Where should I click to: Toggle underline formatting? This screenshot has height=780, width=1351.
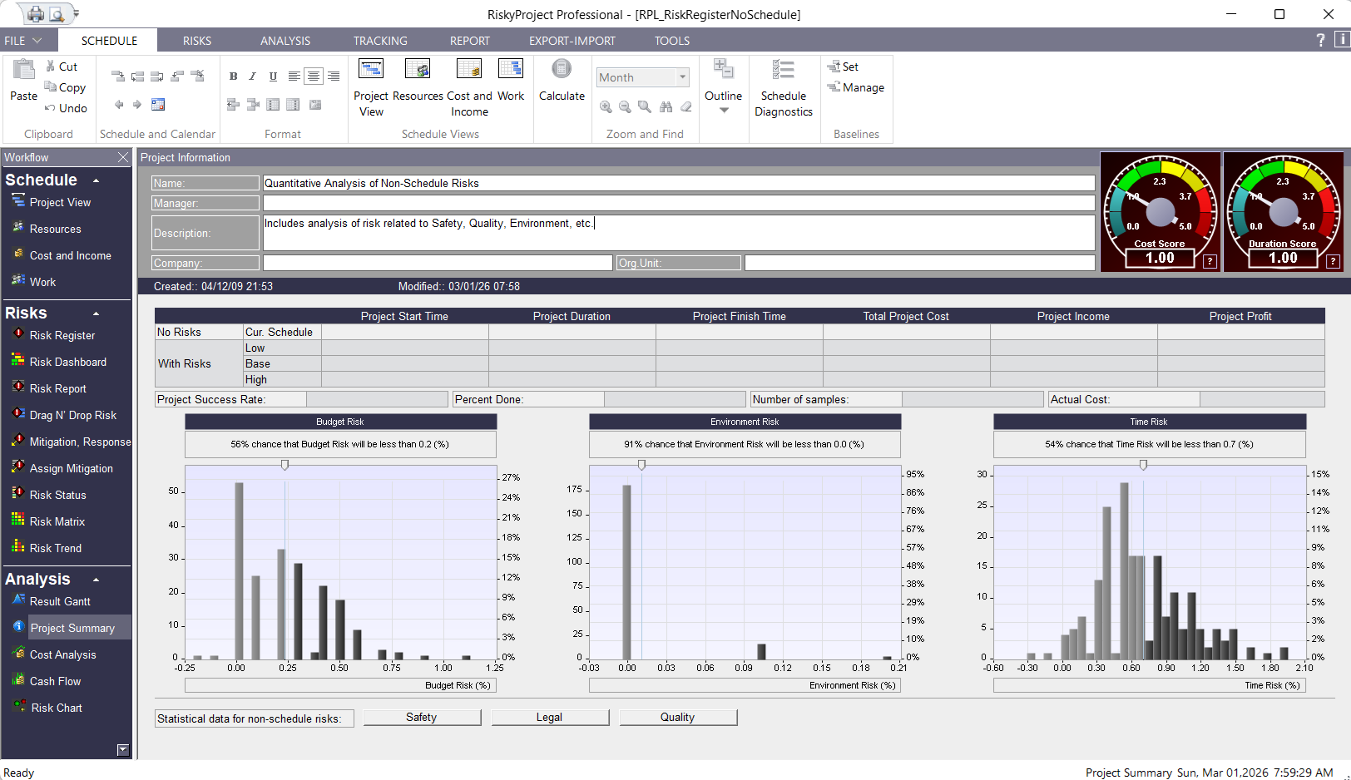(x=273, y=76)
